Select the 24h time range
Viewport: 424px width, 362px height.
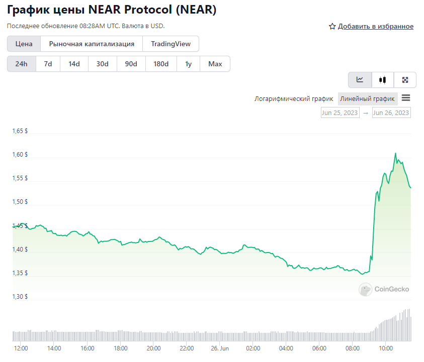point(21,64)
